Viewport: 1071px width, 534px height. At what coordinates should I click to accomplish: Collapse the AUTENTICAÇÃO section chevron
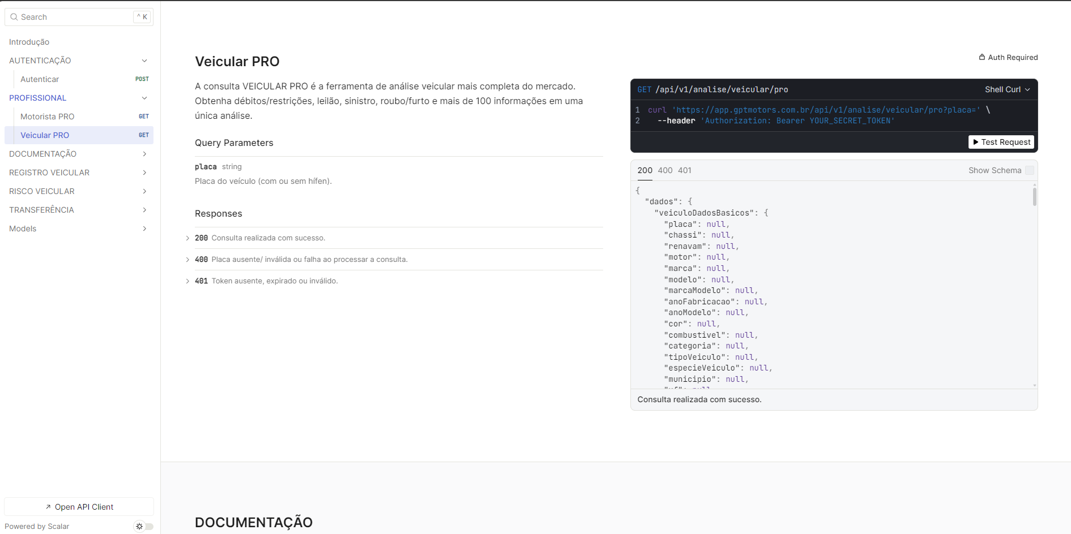[144, 61]
